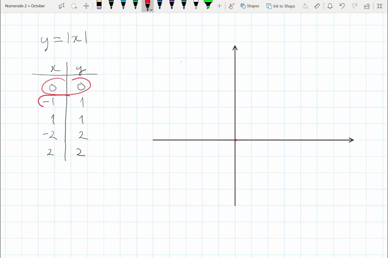Enable the touch inking mode
The width and height of the screenshot is (388, 258).
[x=232, y=6]
